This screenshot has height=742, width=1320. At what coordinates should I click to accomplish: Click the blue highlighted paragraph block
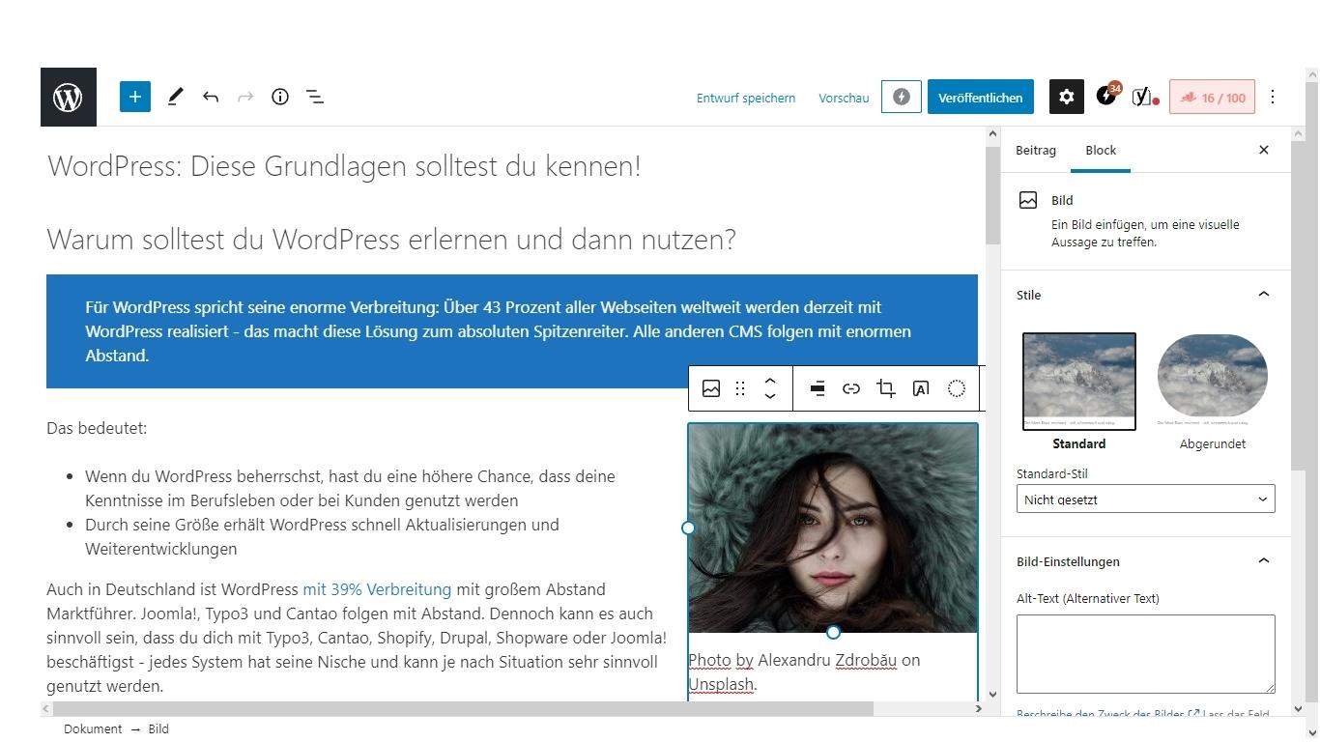coord(512,331)
